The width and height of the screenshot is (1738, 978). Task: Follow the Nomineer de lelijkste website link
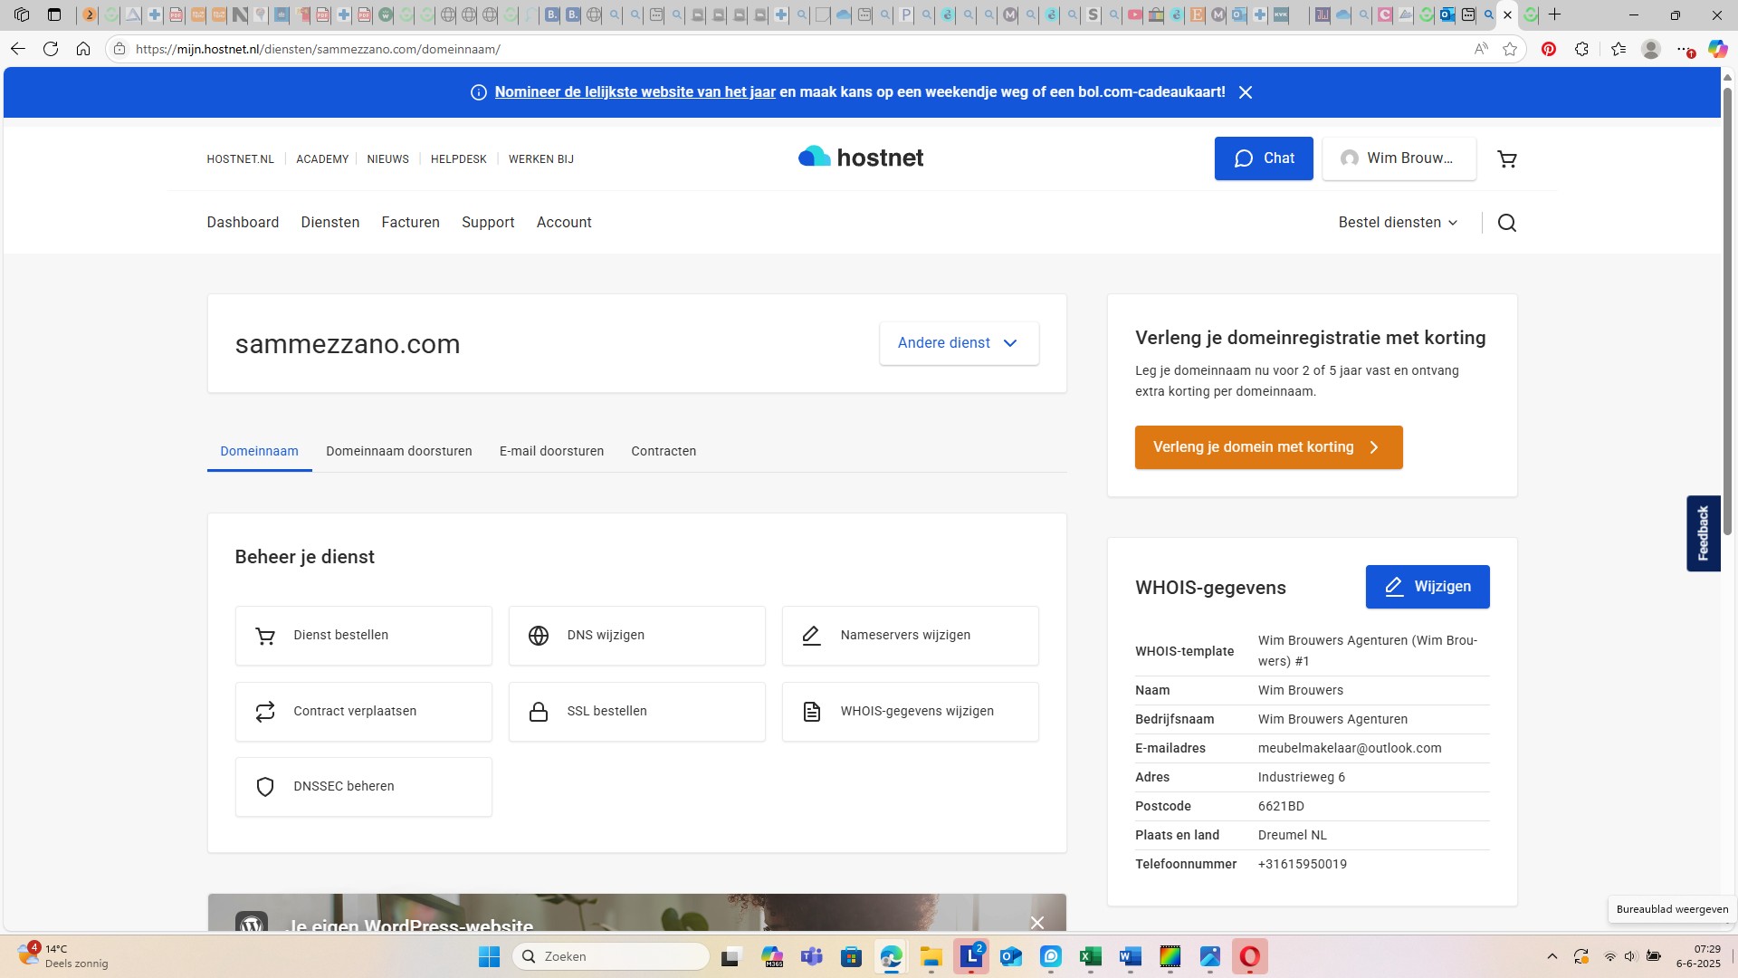tap(635, 92)
